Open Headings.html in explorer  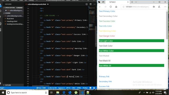tap(12, 21)
